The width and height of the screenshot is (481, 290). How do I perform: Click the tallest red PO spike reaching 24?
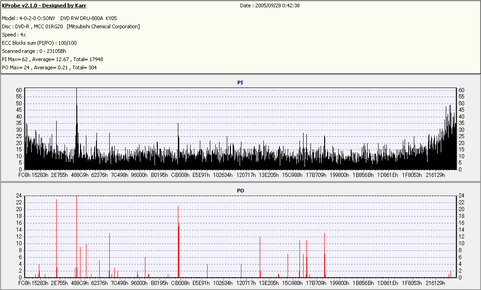point(77,237)
